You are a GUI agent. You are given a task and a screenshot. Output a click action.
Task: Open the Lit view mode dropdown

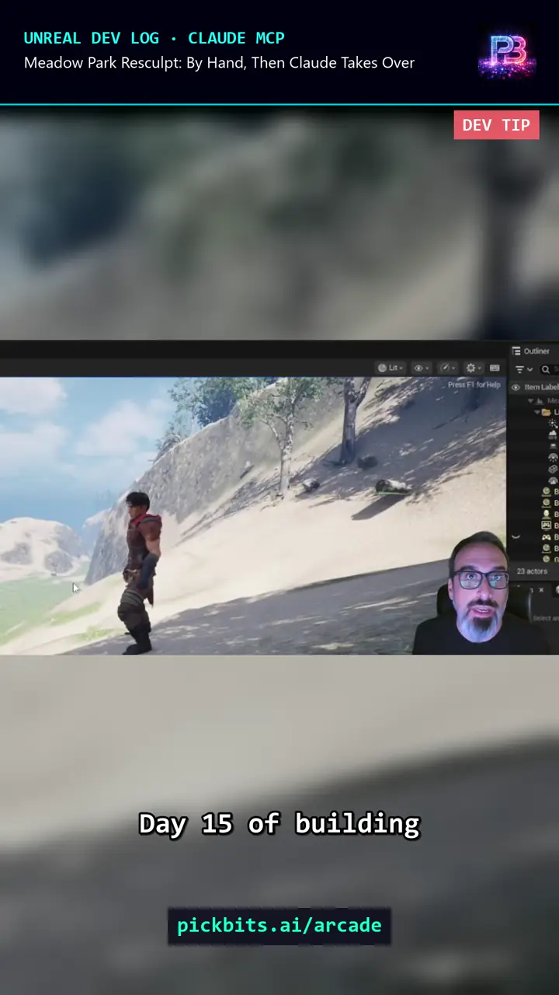click(391, 368)
